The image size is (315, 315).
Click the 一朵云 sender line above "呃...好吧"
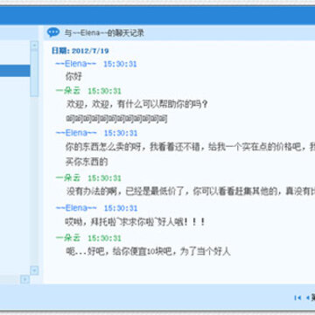pyautogui.click(x=88, y=238)
